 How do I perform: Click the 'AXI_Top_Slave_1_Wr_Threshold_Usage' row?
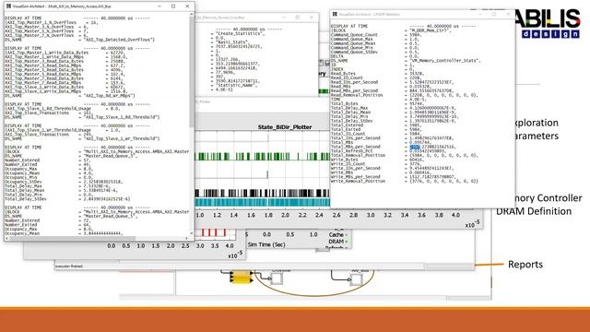62,130
